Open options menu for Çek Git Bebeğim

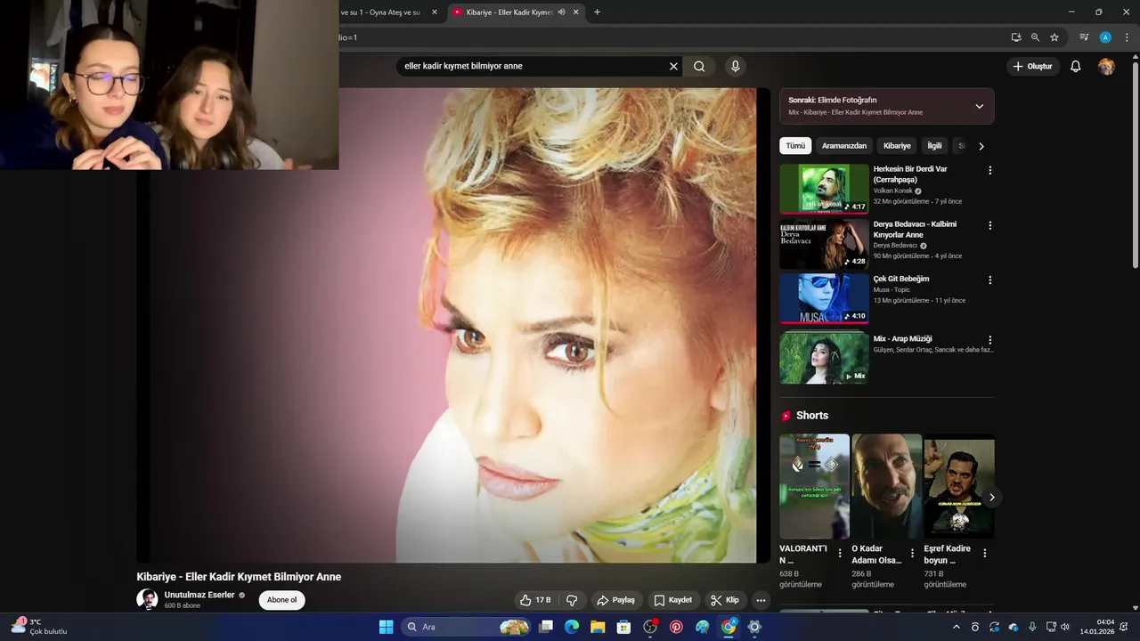pos(989,280)
